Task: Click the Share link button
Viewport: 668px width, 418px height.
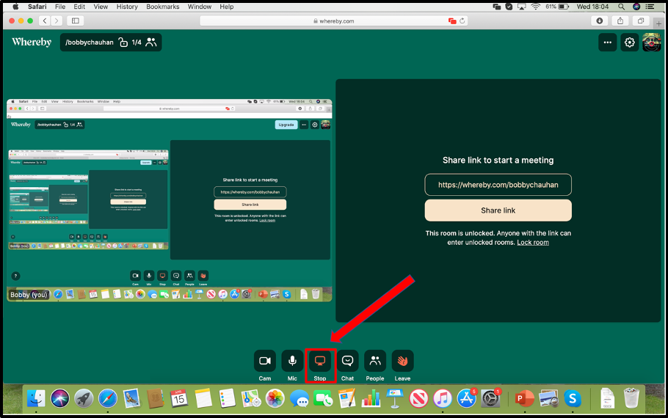Action: click(498, 210)
